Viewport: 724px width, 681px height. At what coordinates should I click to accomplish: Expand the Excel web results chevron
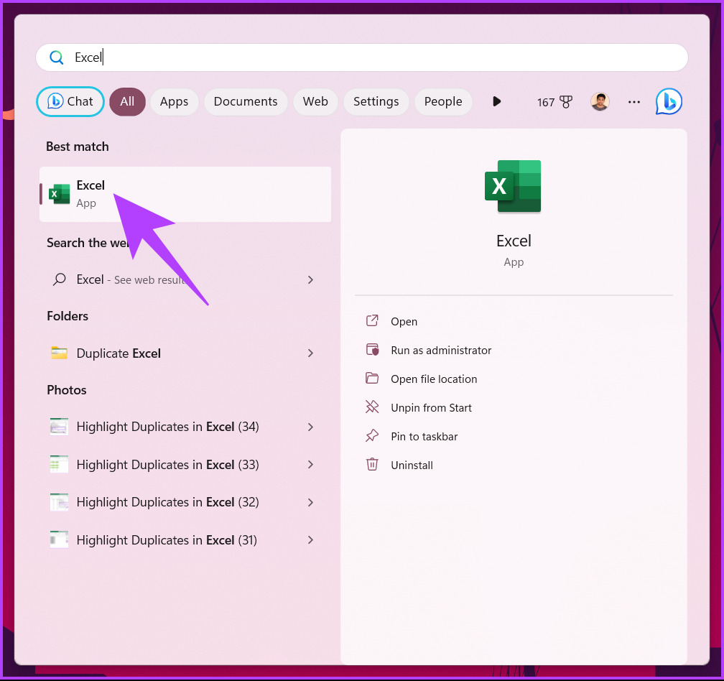311,279
